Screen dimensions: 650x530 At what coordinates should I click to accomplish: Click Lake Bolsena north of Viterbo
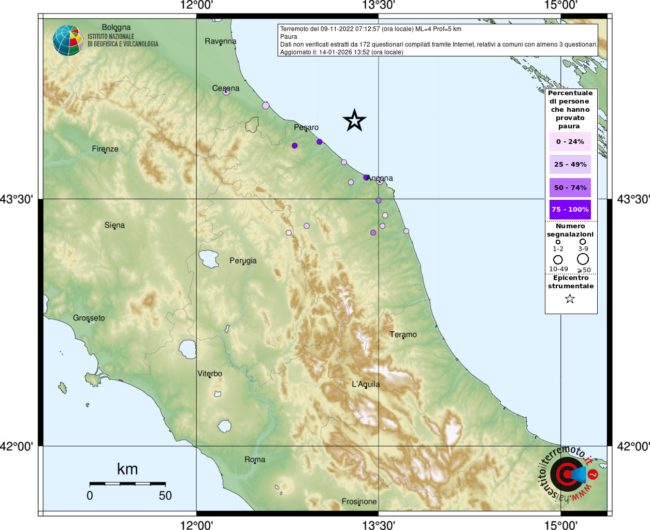coord(187,349)
